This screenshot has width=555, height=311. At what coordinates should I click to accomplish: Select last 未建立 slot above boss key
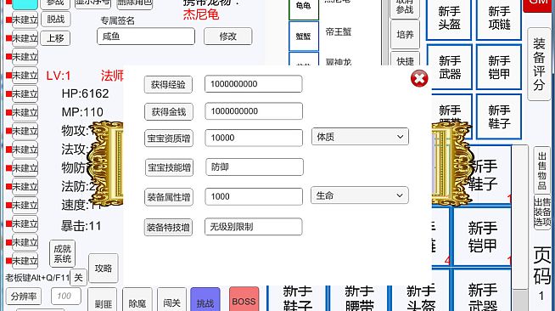click(25, 261)
